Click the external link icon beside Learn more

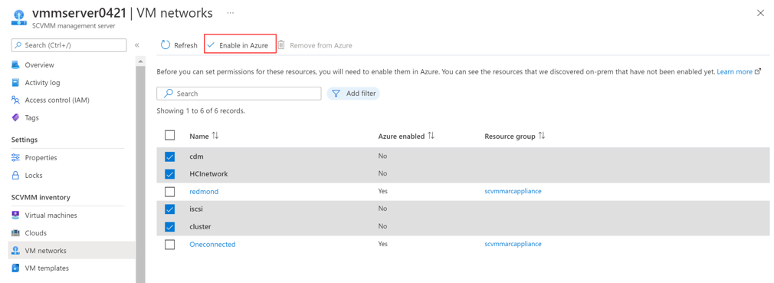tap(758, 71)
